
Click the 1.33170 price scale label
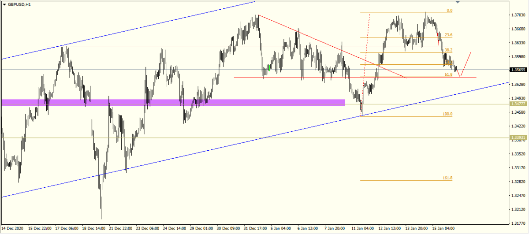(519, 168)
